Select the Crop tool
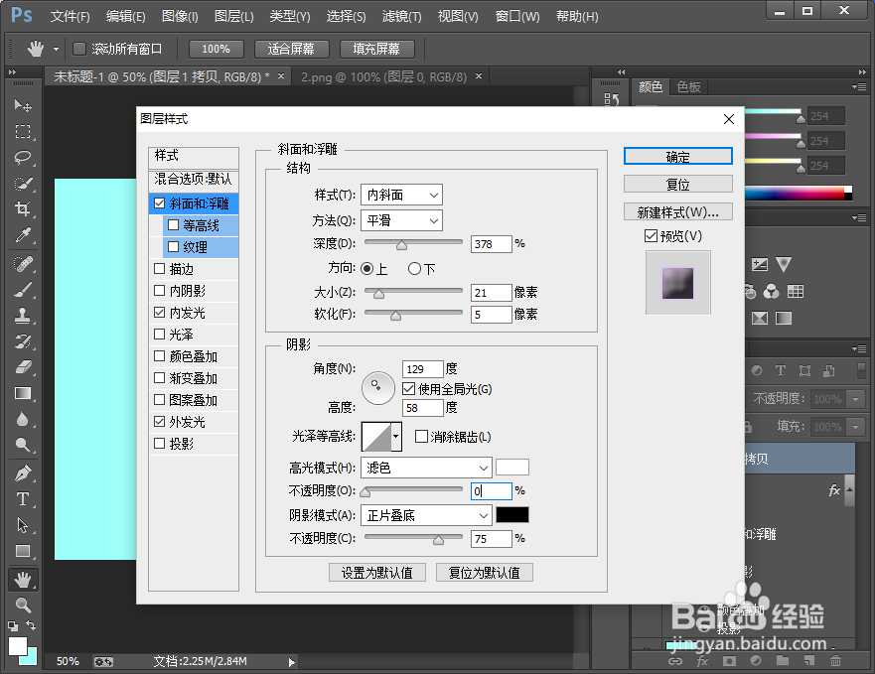Screen dimensions: 875x674 pyautogui.click(x=23, y=209)
